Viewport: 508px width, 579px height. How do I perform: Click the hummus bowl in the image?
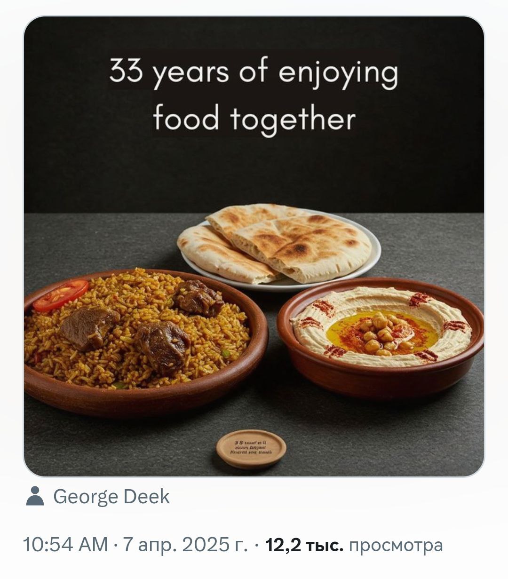click(x=380, y=334)
